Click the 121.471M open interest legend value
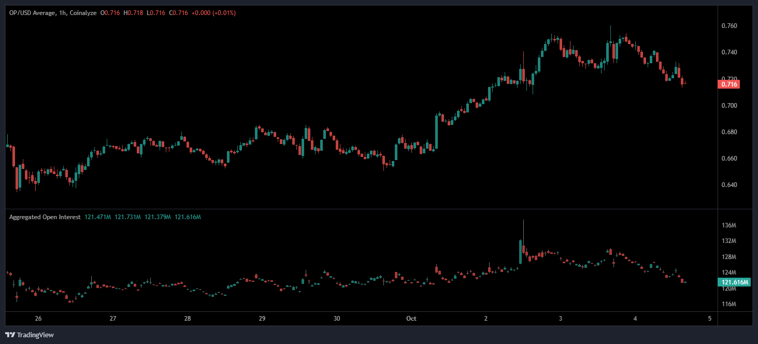Image resolution: width=758 pixels, height=344 pixels. click(x=97, y=217)
